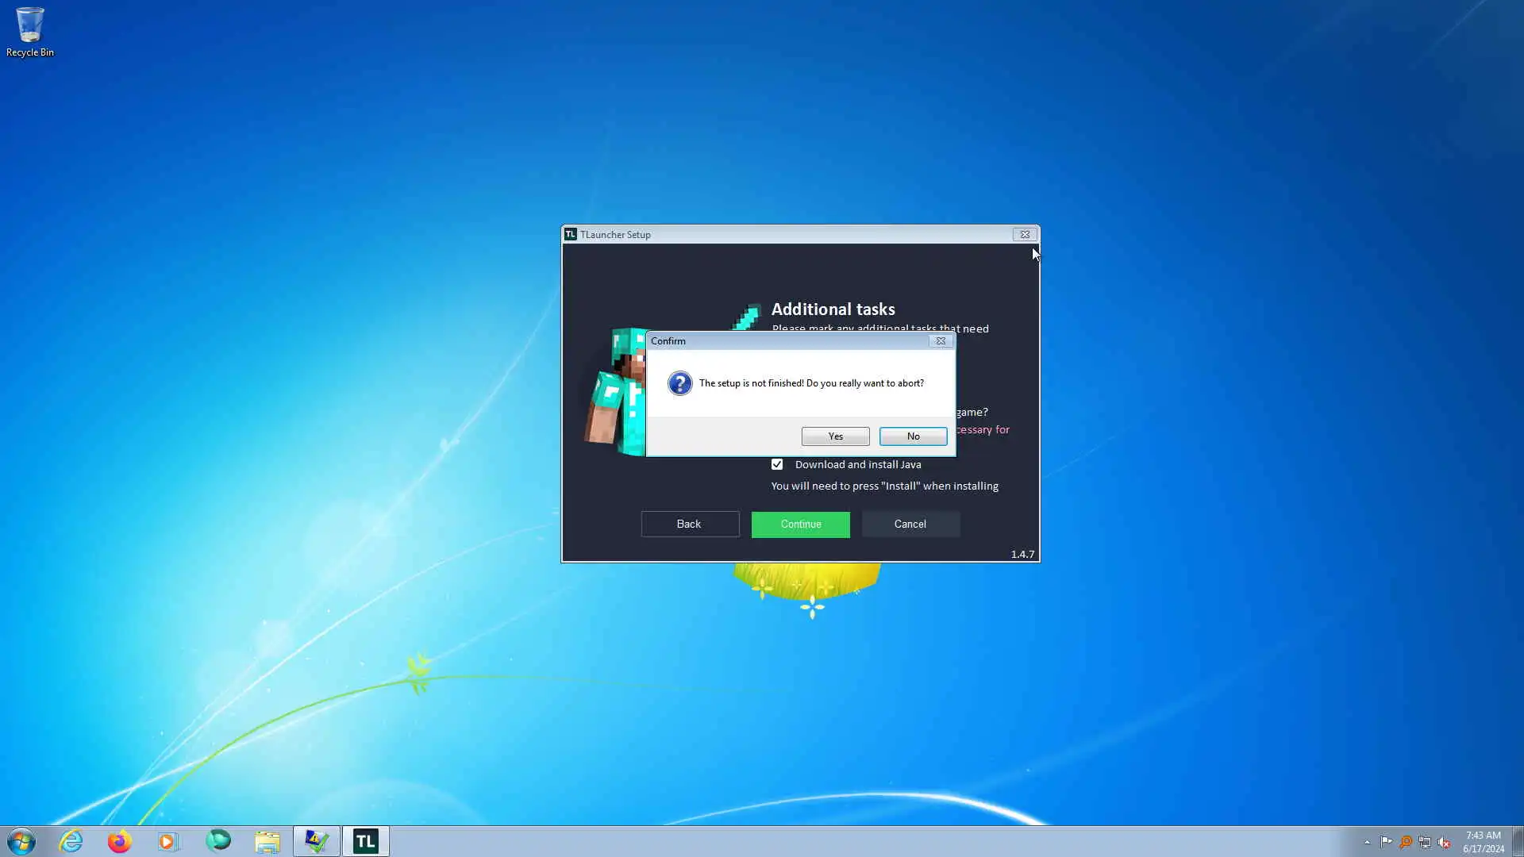Screen dimensions: 1524x857
Task: Select the TL TLauncher taskbar button
Action: click(x=365, y=841)
